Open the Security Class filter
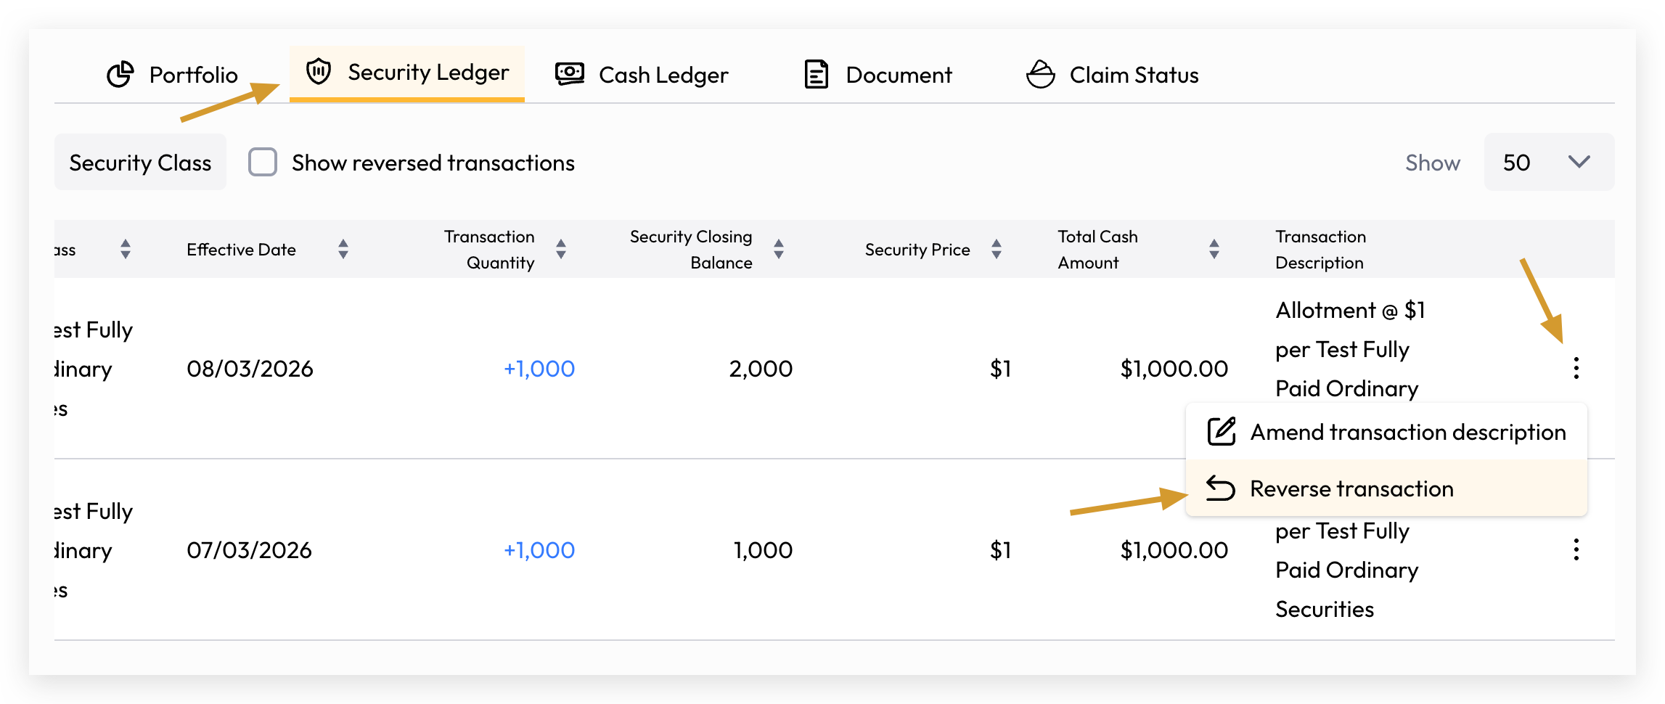1665x704 pixels. pos(140,163)
